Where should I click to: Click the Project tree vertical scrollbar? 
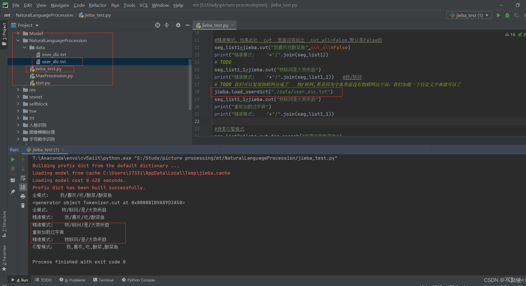(x=190, y=85)
